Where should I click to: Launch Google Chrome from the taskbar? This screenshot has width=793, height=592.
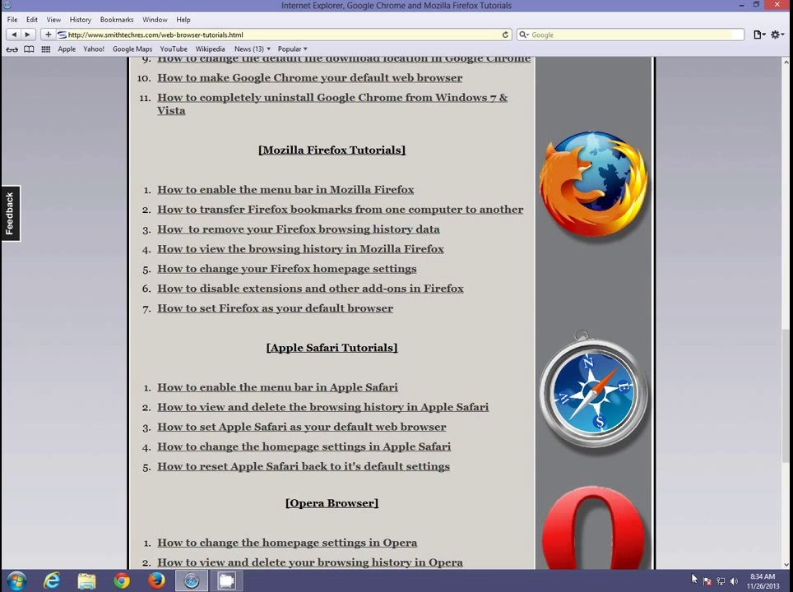tap(122, 580)
